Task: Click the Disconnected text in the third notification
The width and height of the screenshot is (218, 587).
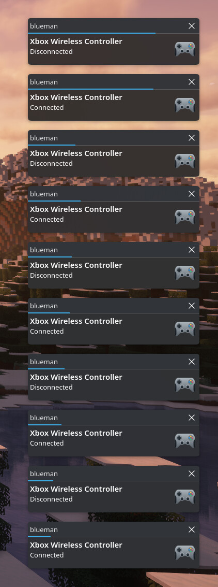Action: (x=51, y=164)
